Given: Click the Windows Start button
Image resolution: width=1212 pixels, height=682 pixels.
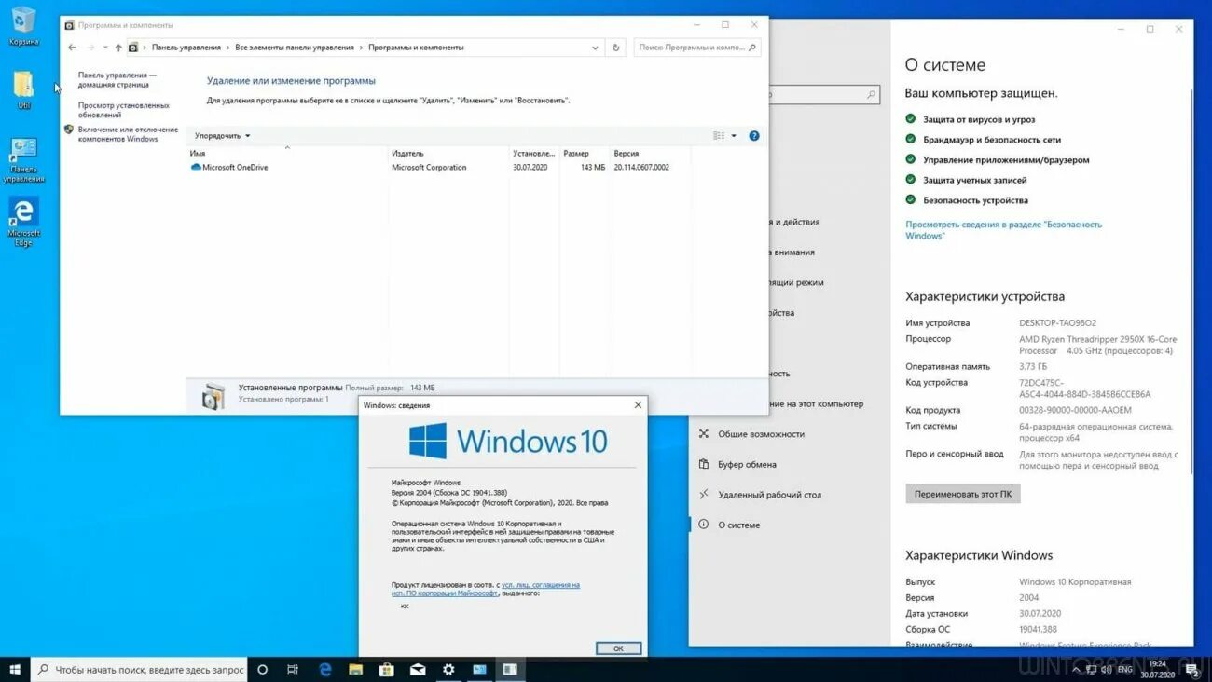Looking at the screenshot, I should 15,669.
